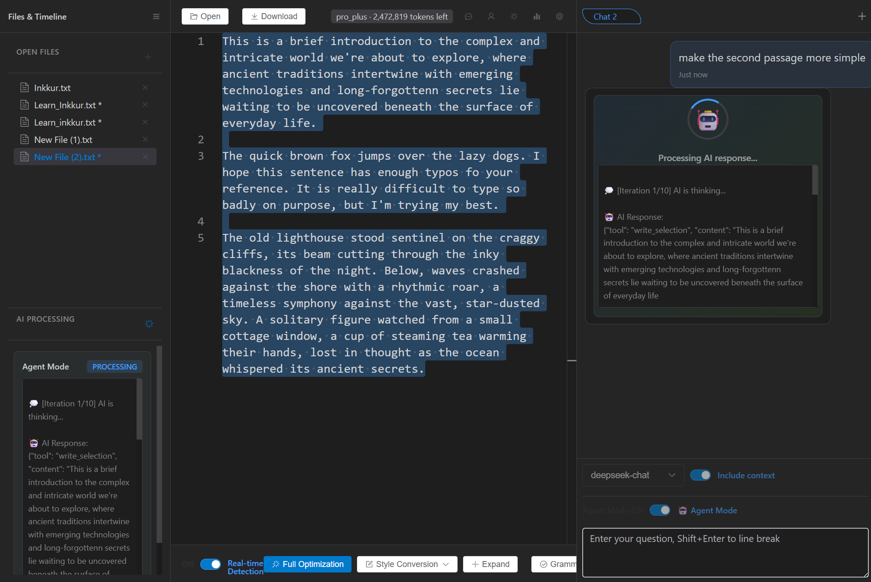Add a new chat with plus icon
Viewport: 871px width, 582px height.
(862, 16)
